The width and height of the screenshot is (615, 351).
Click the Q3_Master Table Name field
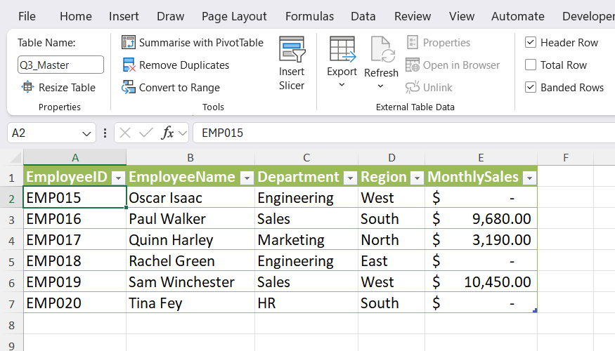click(x=60, y=65)
